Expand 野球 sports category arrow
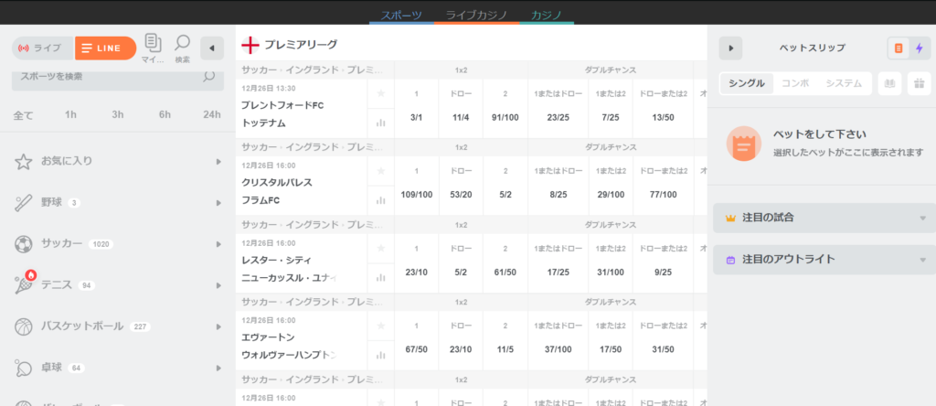The height and width of the screenshot is (406, 936). (218, 203)
